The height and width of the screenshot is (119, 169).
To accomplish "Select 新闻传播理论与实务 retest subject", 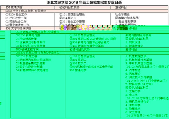I will click(138, 35).
